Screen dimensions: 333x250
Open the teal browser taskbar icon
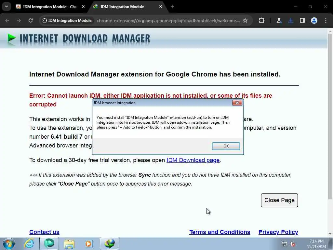click(x=49, y=243)
